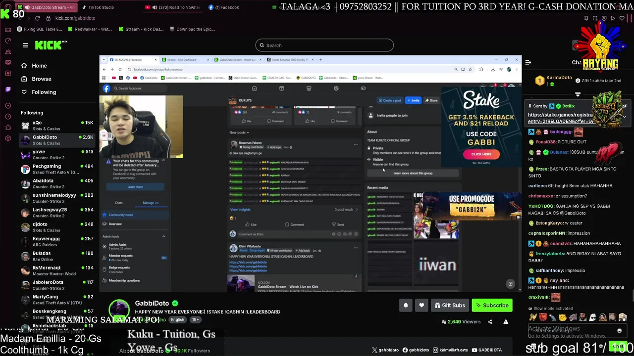634x356 pixels.
Task: Open the pinned stake.games registration link
Action: 560,118
